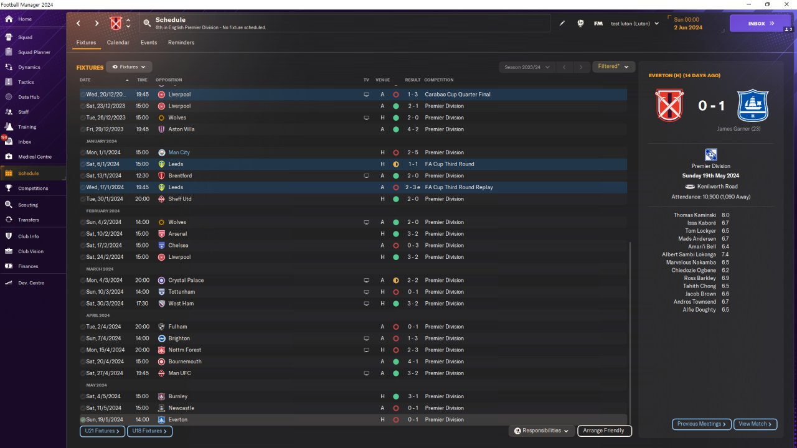Screen dimensions: 797x448
Task: Click the Schedule search bar
Action: (344, 24)
